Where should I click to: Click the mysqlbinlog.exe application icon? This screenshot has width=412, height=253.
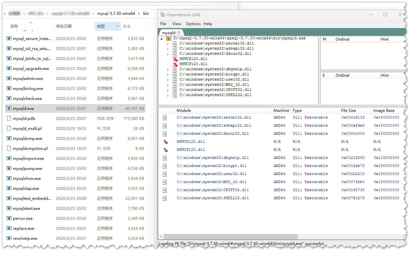(9, 89)
